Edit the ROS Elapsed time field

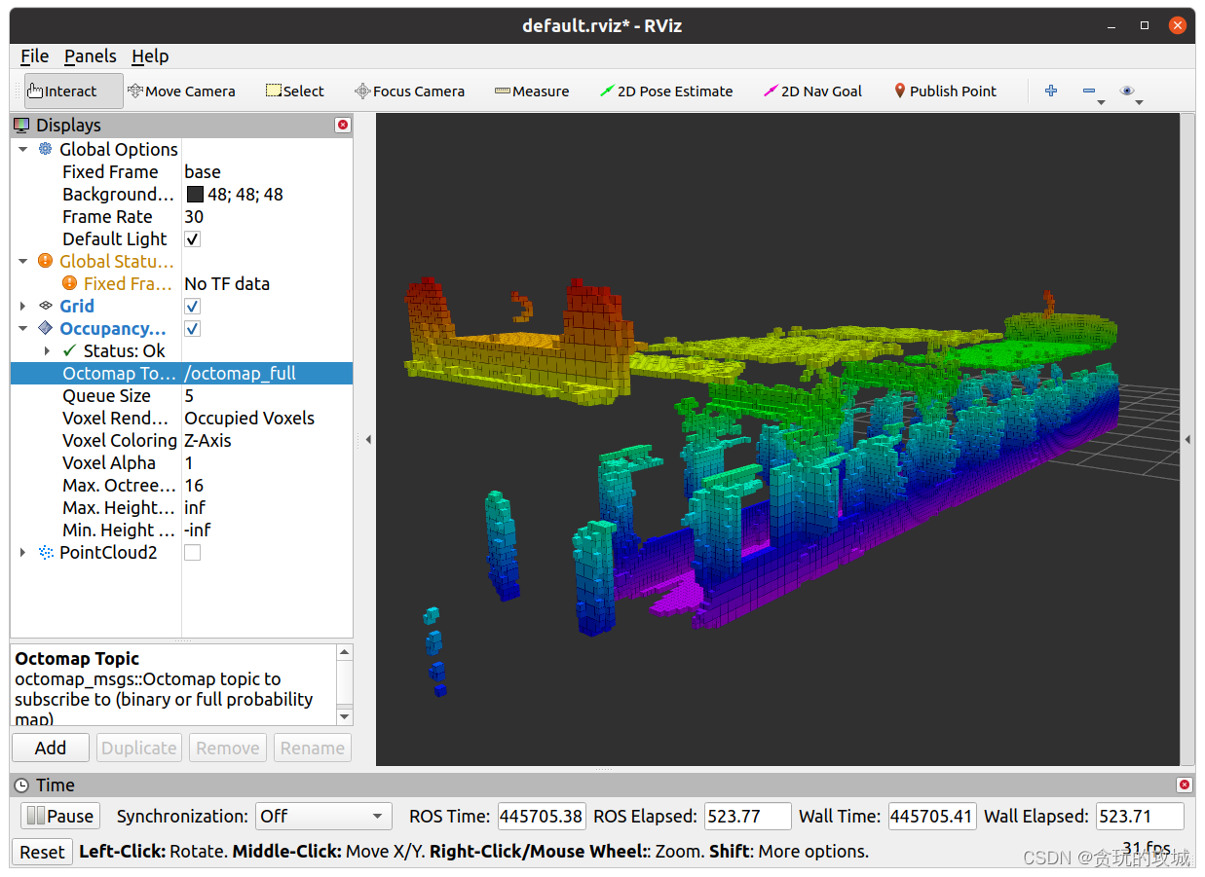pos(747,816)
